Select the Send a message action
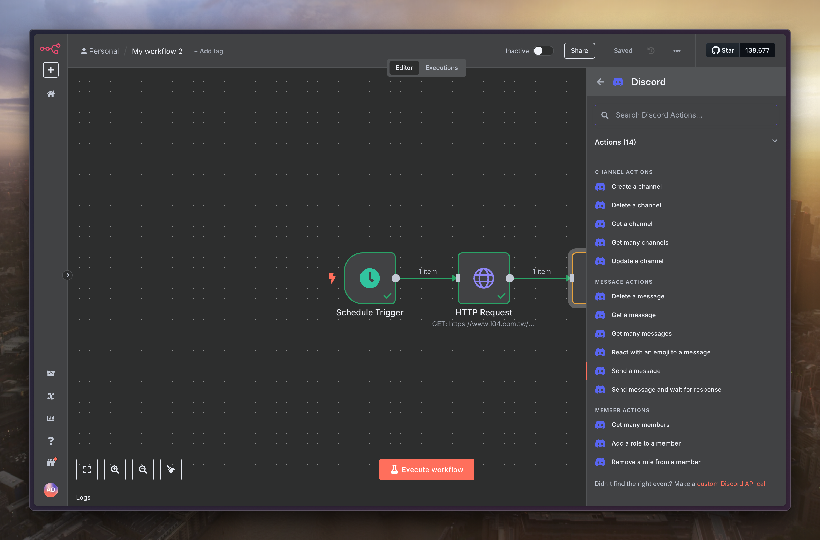Screen dimensions: 820x540 click(635, 371)
